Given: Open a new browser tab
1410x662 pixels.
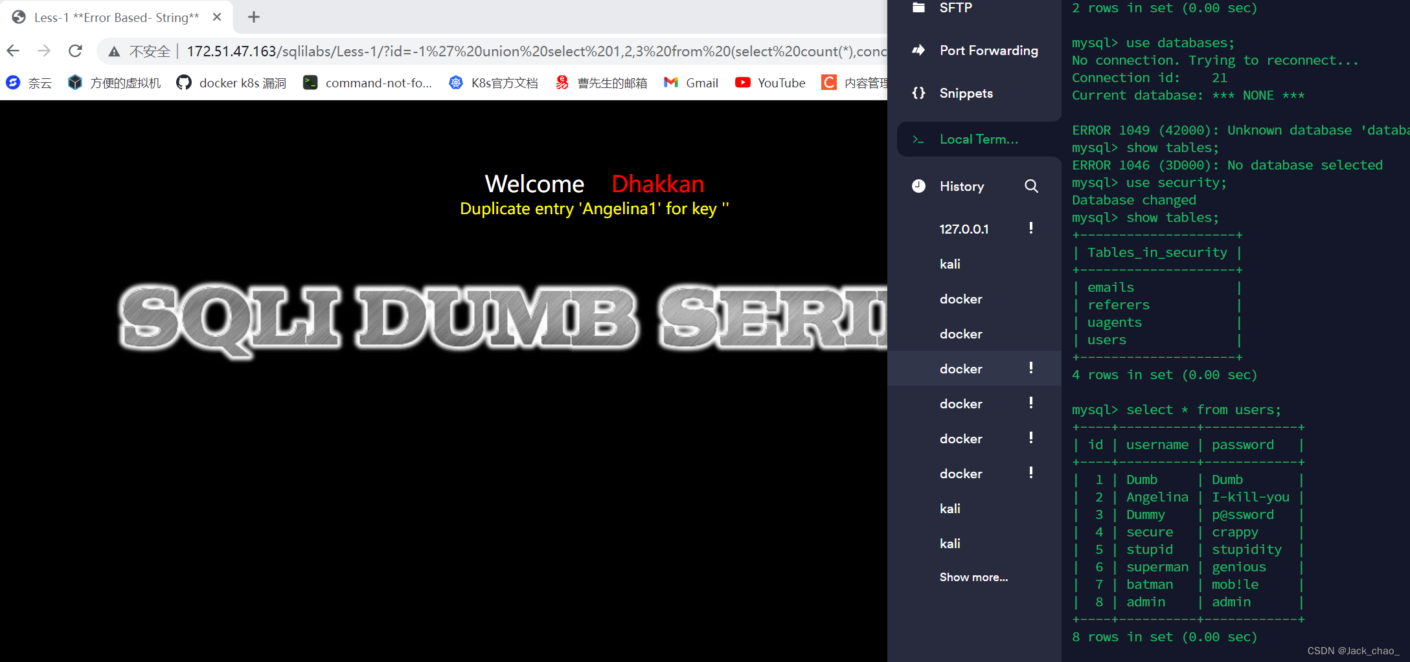Looking at the screenshot, I should coord(253,17).
